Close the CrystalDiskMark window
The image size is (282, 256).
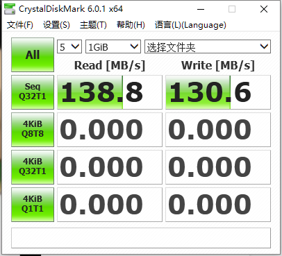click(264, 9)
